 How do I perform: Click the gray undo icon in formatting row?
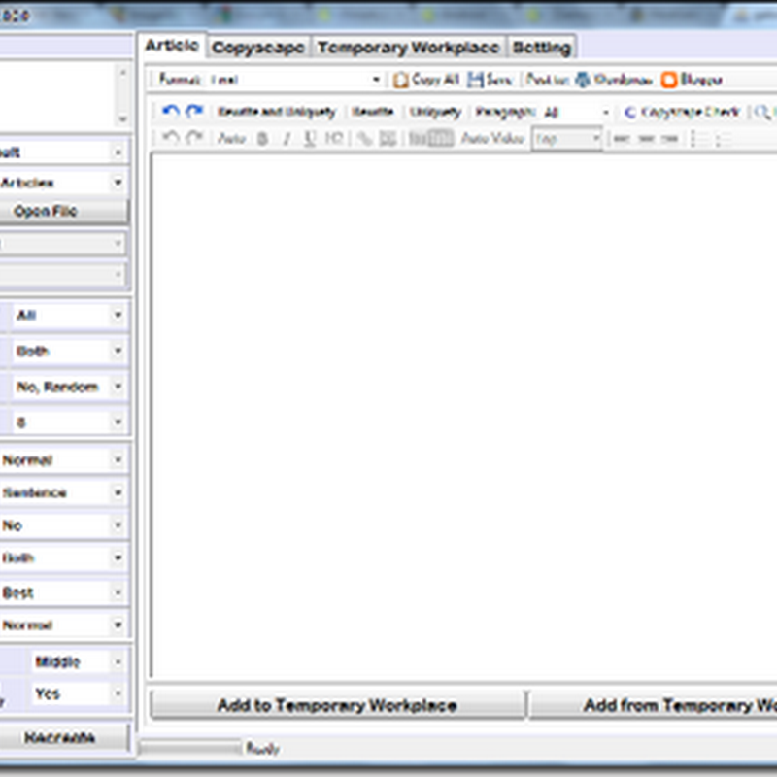click(171, 138)
